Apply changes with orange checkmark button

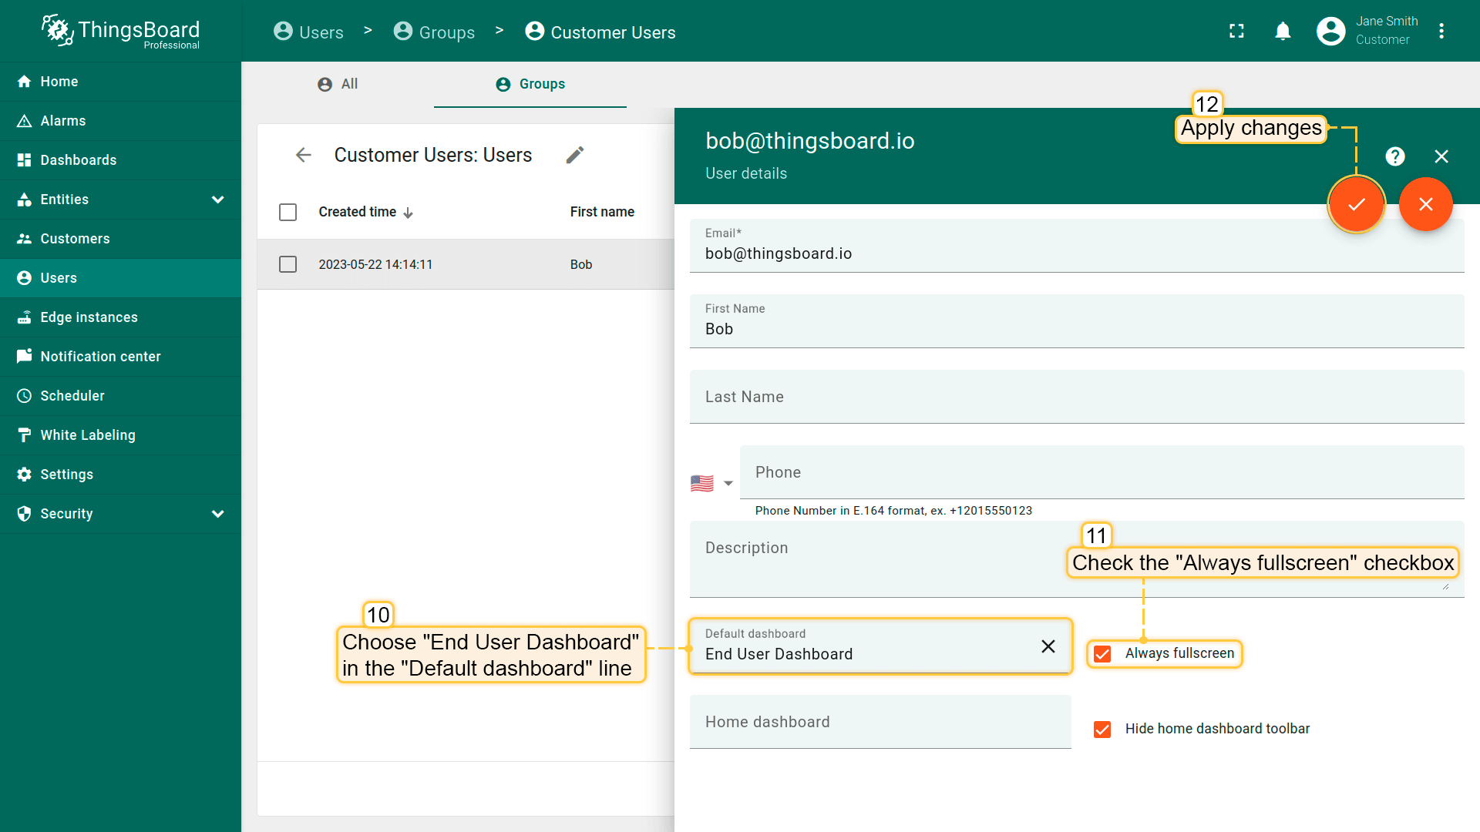[x=1357, y=204]
